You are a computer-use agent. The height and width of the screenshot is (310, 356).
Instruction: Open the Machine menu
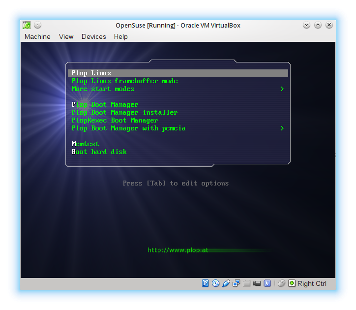click(37, 36)
